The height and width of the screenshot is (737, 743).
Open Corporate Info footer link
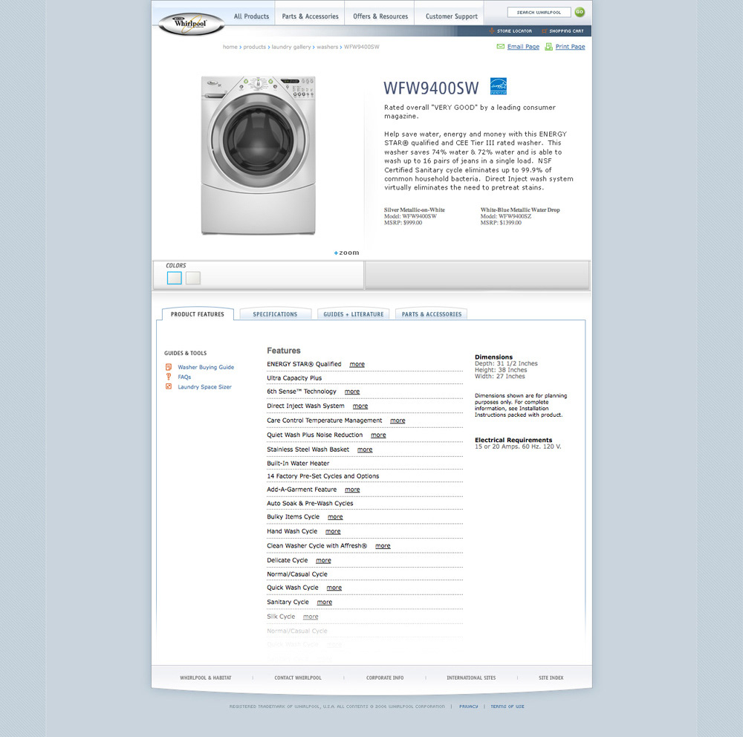point(385,678)
